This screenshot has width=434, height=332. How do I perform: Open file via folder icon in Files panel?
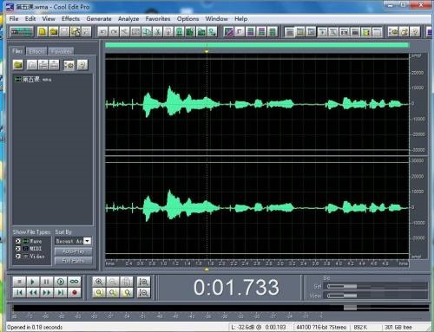point(18,65)
